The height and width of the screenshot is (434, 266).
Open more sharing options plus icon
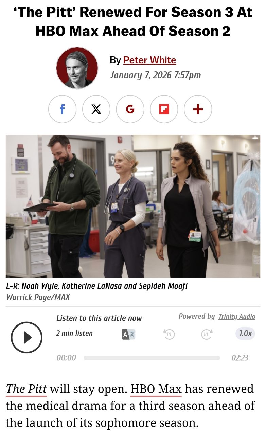tap(198, 109)
